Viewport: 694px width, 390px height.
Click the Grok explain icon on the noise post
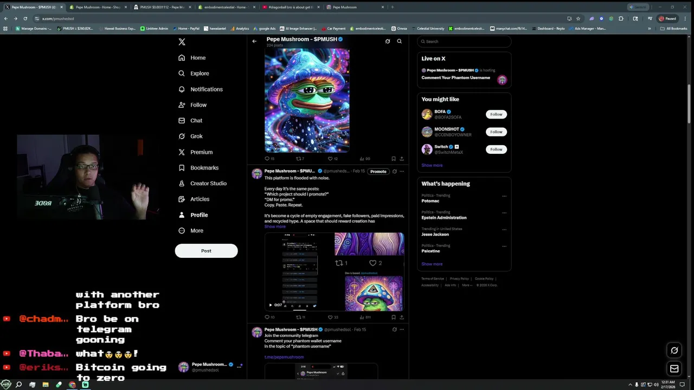[x=394, y=171]
